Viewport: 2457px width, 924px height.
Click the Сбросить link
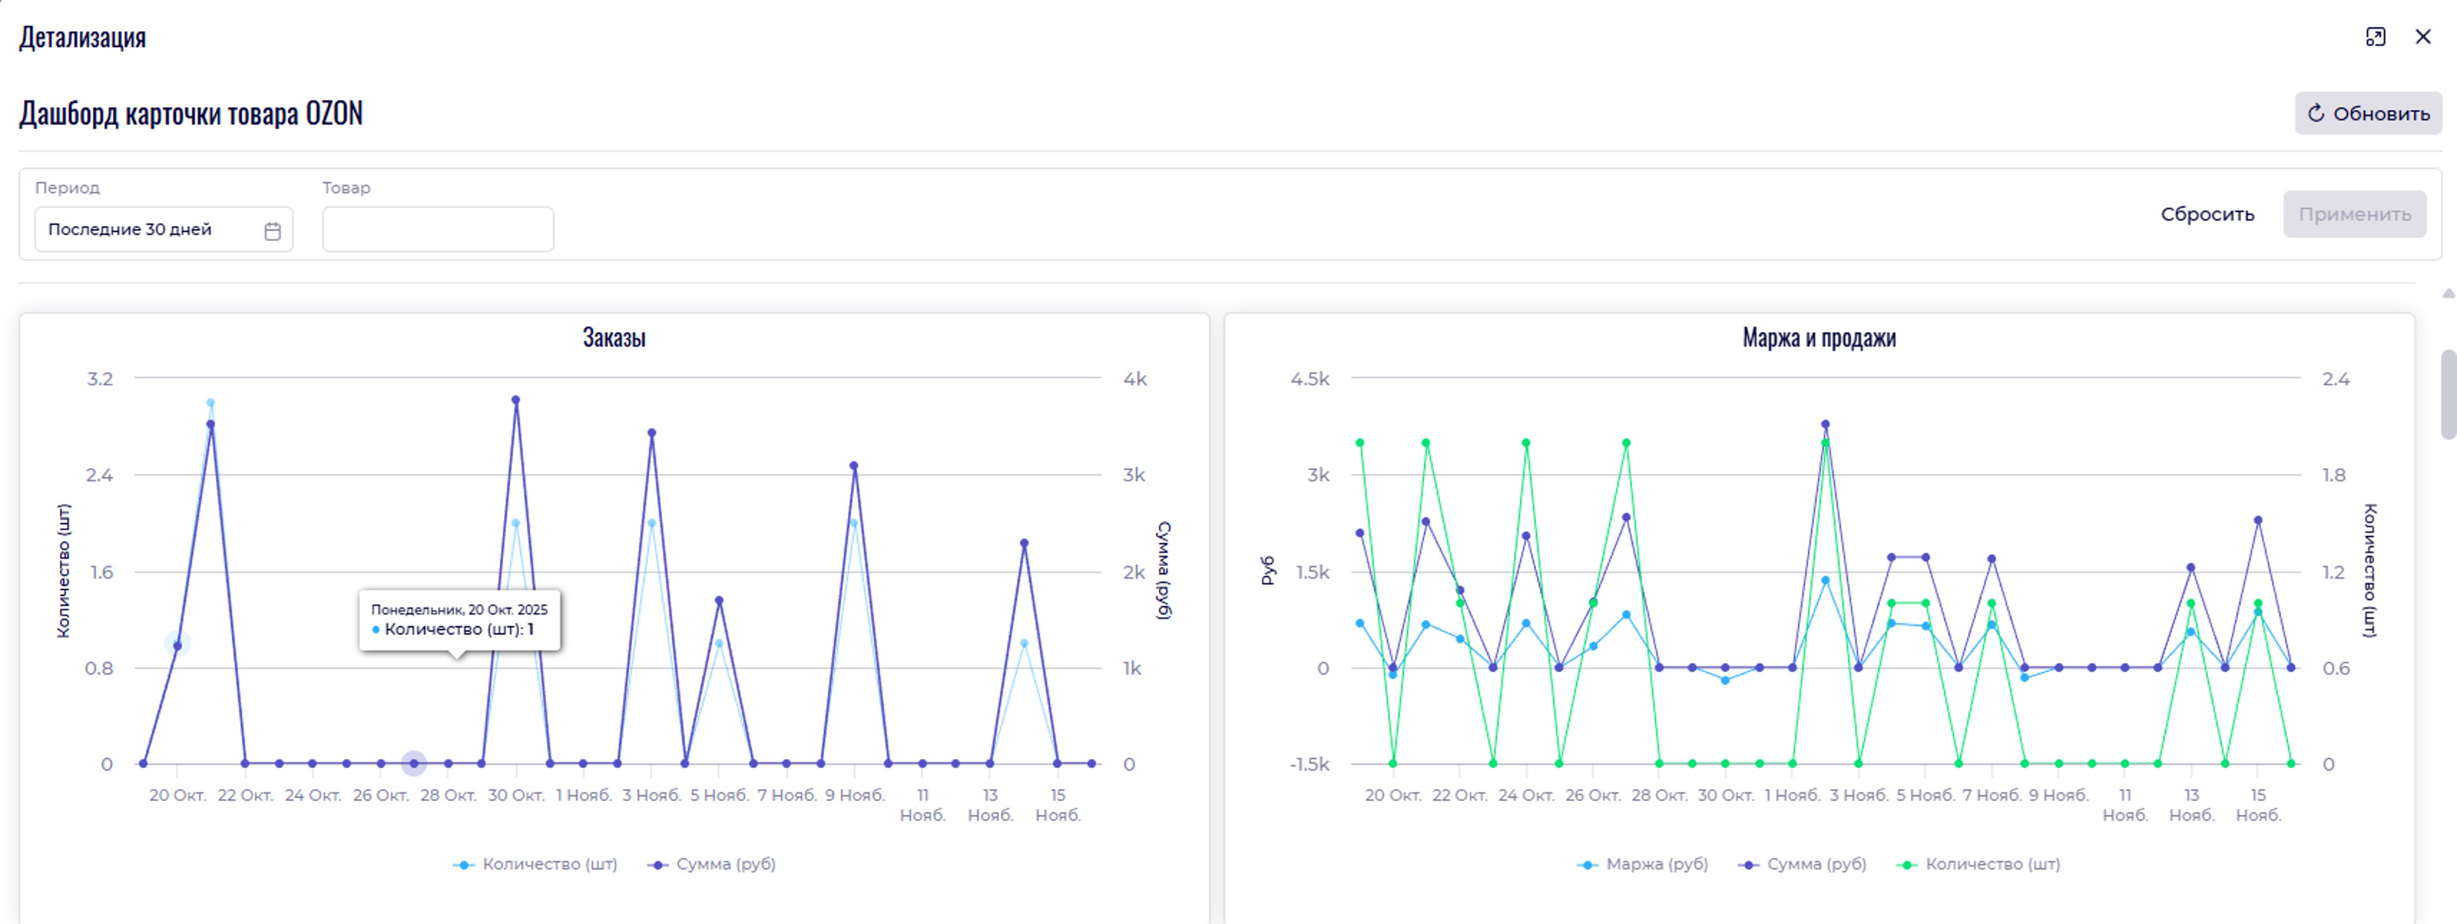pyautogui.click(x=2207, y=214)
